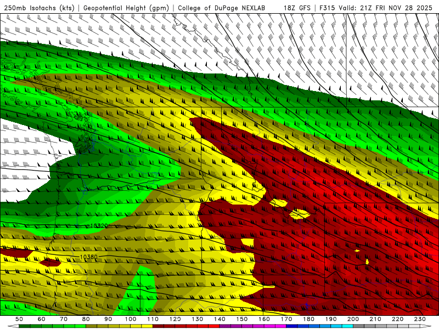439x329 pixels.
Task: Click the 'F315 Valid: 21Z FRI NOV 28 2025' text
Action: click(x=376, y=8)
